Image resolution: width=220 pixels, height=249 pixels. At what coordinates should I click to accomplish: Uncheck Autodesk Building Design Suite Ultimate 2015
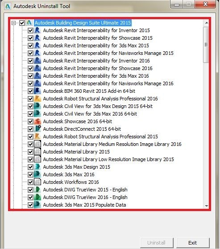pos(22,23)
